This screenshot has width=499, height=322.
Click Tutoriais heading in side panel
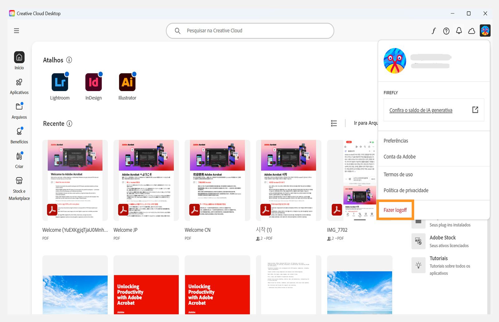438,258
